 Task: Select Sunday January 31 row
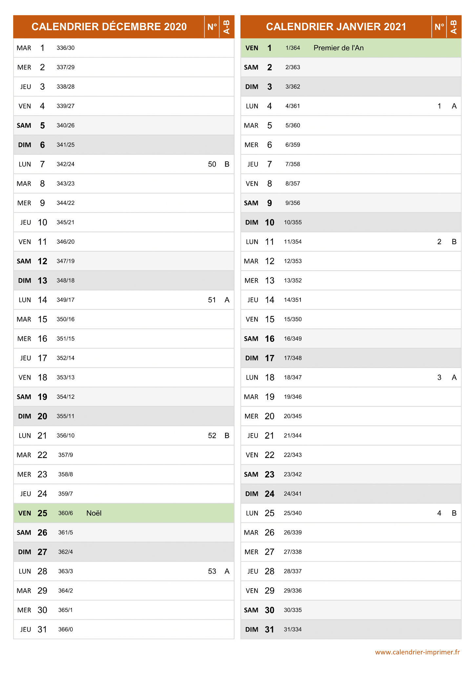click(x=351, y=630)
